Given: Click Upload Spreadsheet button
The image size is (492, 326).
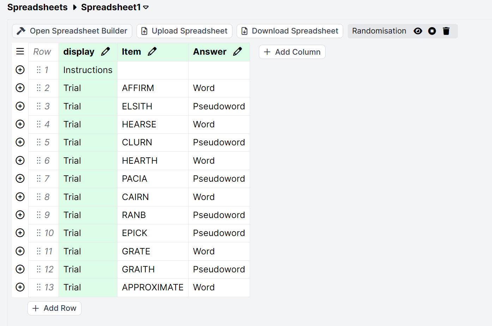Looking at the screenshot, I should click(184, 31).
